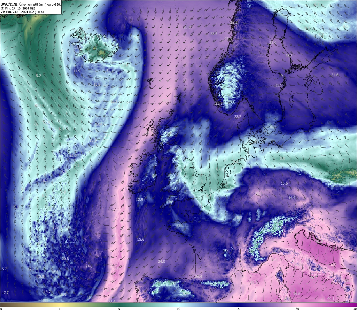Screen dimensions: 357x311
Task: Click the 11.5 value over Brittany
Action: (x=180, y=225)
